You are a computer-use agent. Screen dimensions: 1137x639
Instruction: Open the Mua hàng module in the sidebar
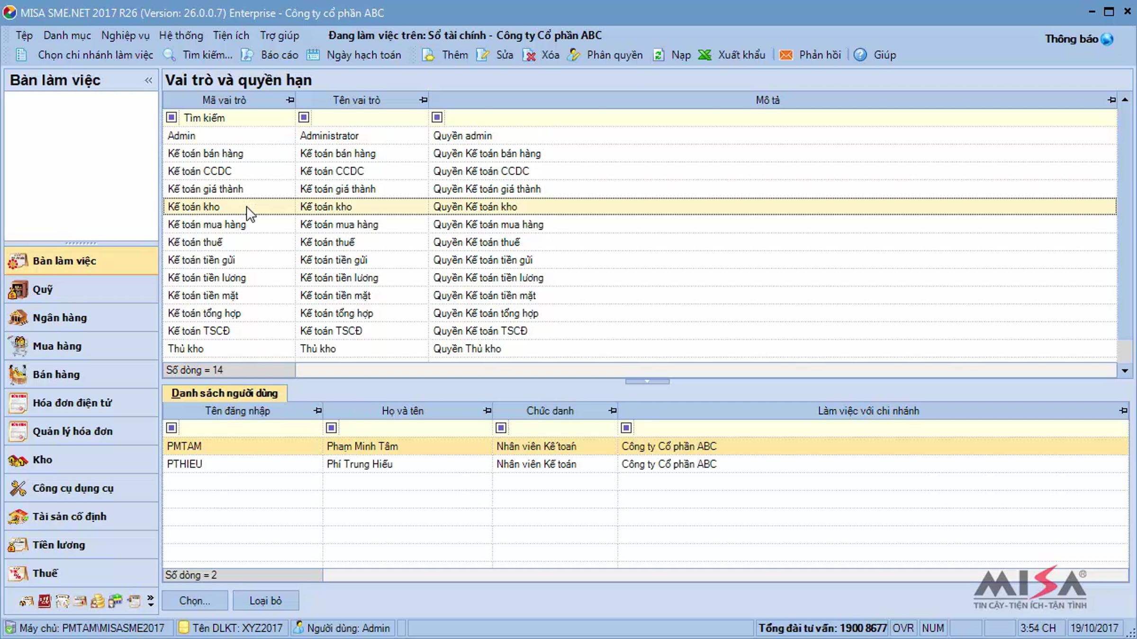(x=81, y=346)
